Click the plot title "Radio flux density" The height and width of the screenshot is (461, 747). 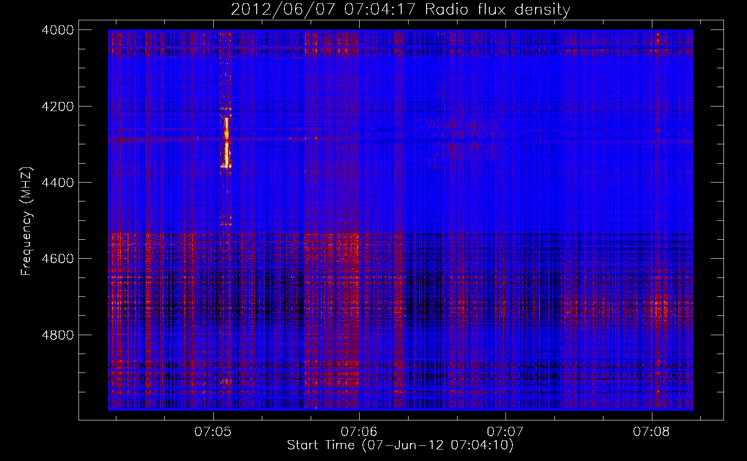point(497,10)
